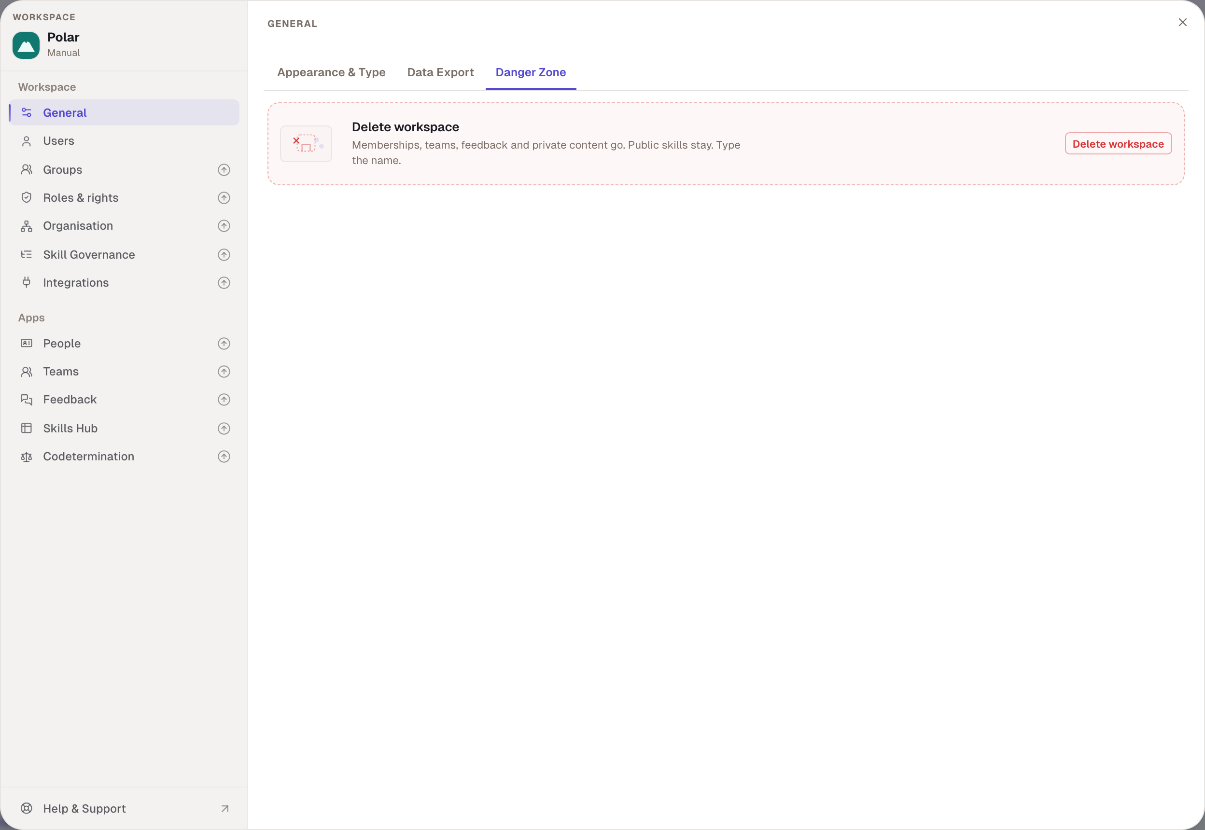1205x830 pixels.
Task: Click the Users person icon
Action: pyautogui.click(x=27, y=141)
